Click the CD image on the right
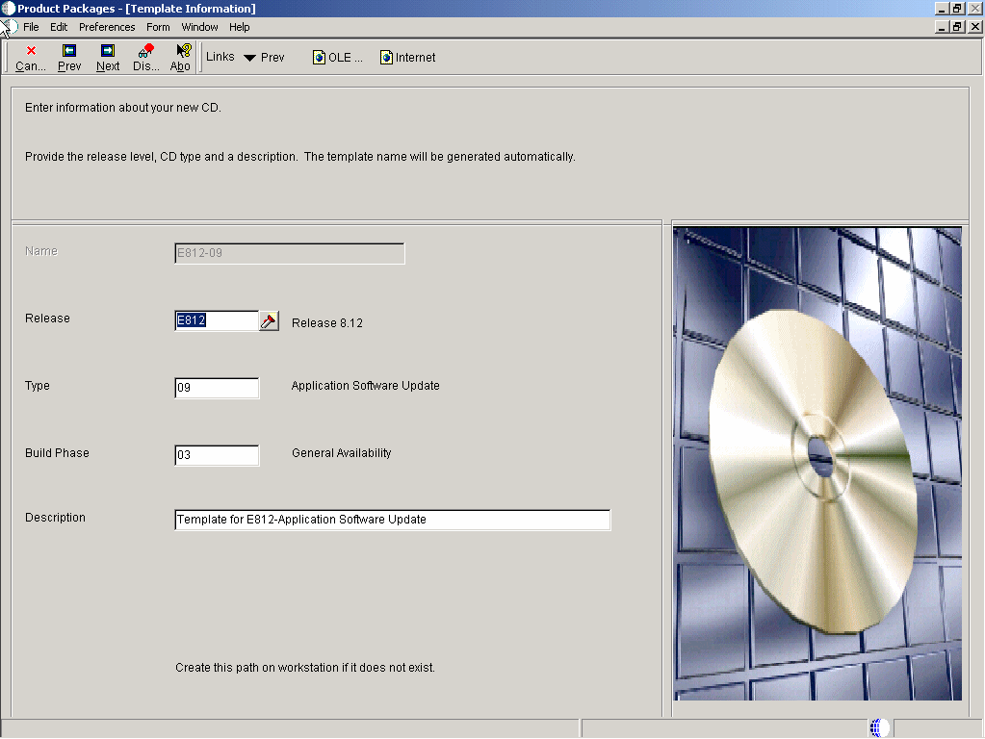Image resolution: width=985 pixels, height=739 pixels. tap(817, 464)
